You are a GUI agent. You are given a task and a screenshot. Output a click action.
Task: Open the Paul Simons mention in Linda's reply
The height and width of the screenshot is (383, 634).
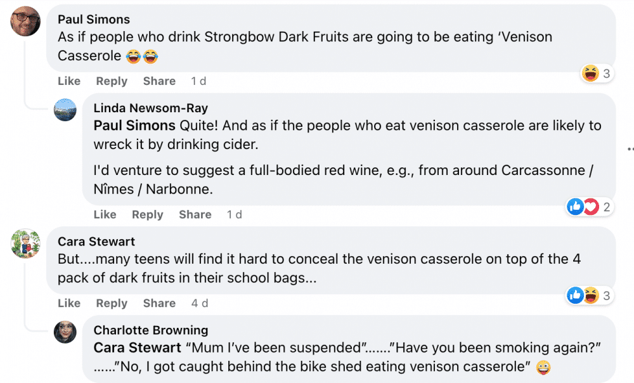click(x=134, y=126)
